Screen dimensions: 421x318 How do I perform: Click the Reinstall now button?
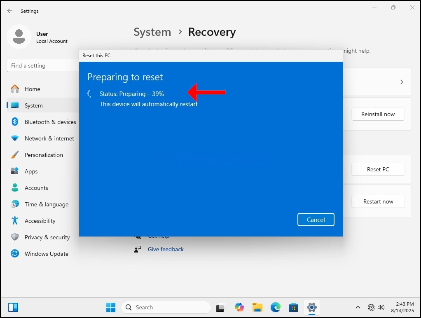(x=378, y=114)
